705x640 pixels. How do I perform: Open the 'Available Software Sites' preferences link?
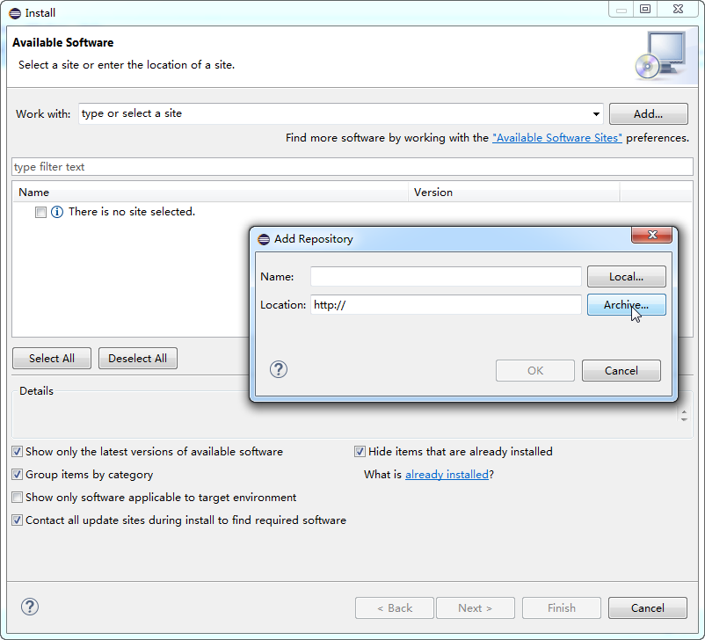[557, 138]
